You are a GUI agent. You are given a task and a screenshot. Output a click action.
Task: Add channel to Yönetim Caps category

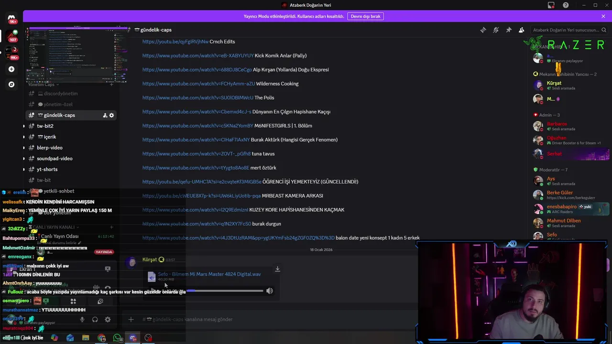(x=111, y=85)
